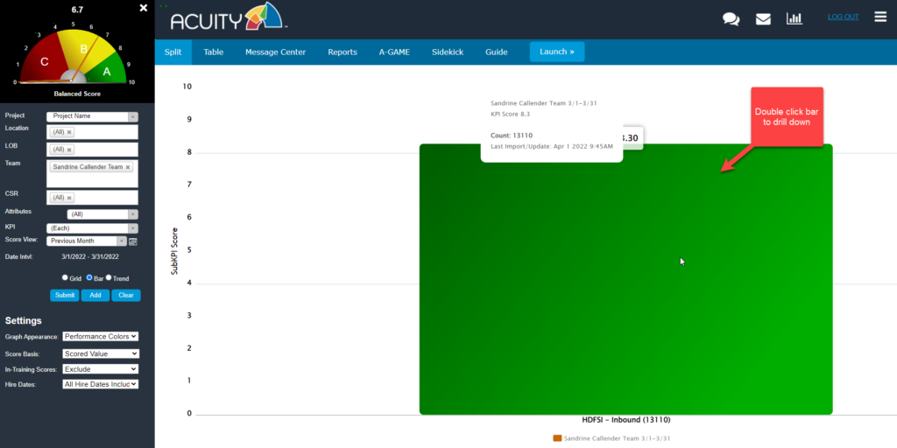The height and width of the screenshot is (448, 897).
Task: Remove Sandrine Callender Team tag
Action: pyautogui.click(x=128, y=167)
